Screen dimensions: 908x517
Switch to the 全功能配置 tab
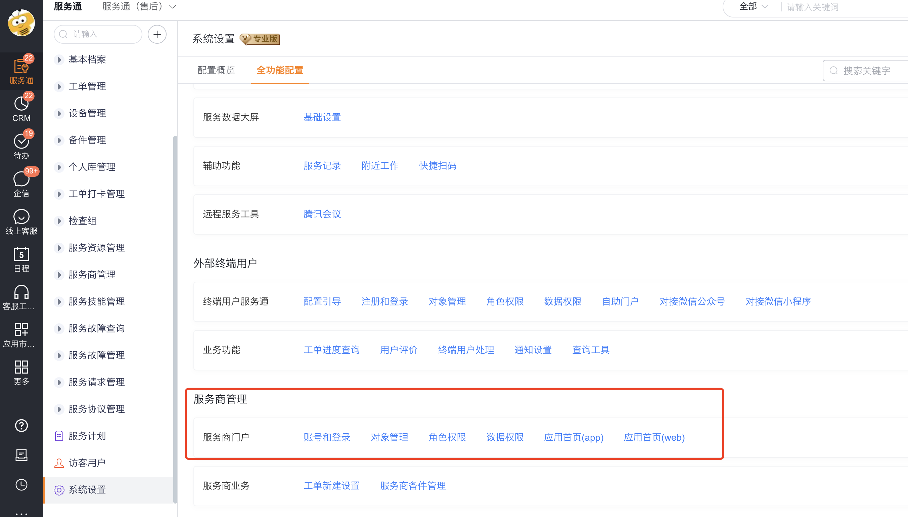[280, 70]
